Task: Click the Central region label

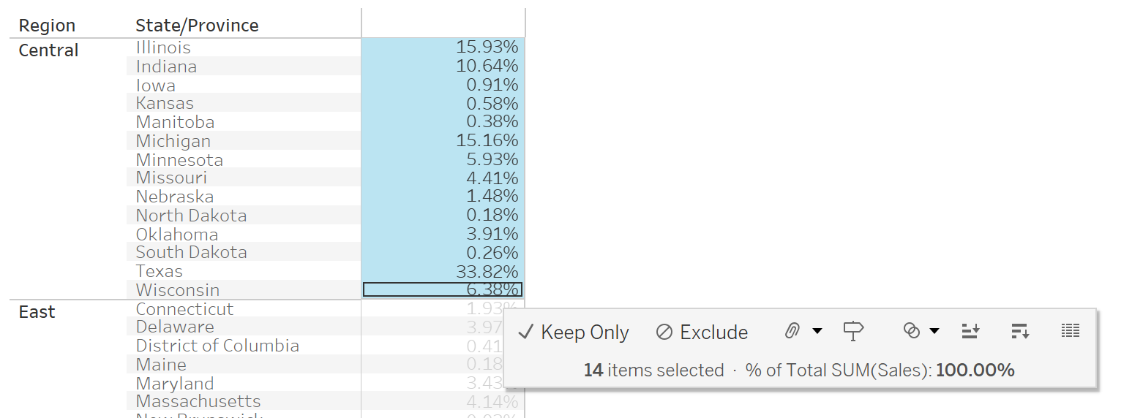Action: point(48,50)
